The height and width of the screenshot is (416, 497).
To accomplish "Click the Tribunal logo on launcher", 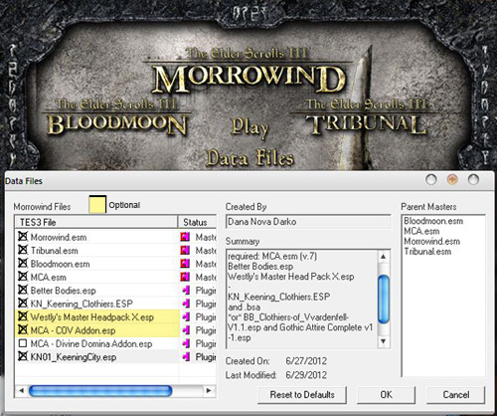I will [x=366, y=117].
